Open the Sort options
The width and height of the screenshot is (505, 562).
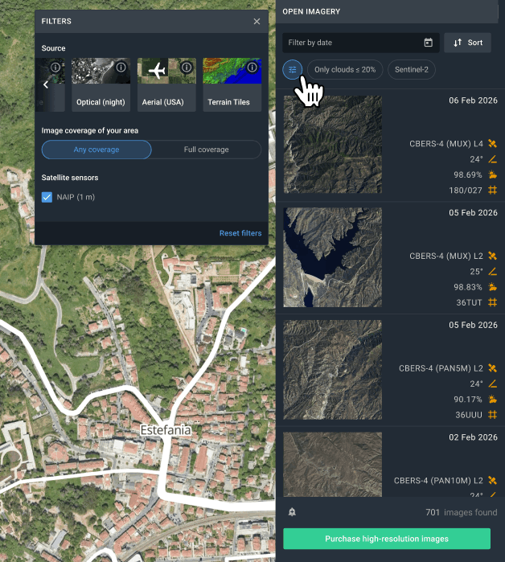(467, 43)
